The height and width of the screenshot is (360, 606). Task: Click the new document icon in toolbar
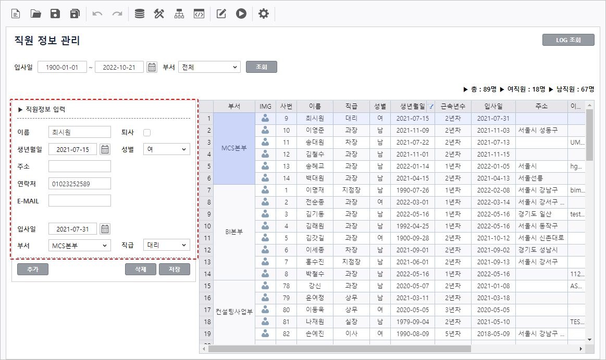[16, 14]
